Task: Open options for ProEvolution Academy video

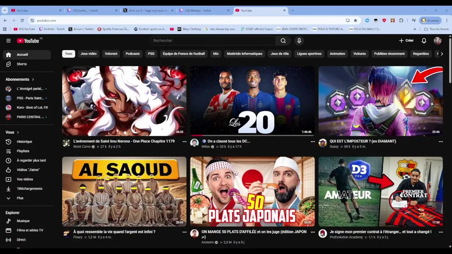Action: pos(441,232)
